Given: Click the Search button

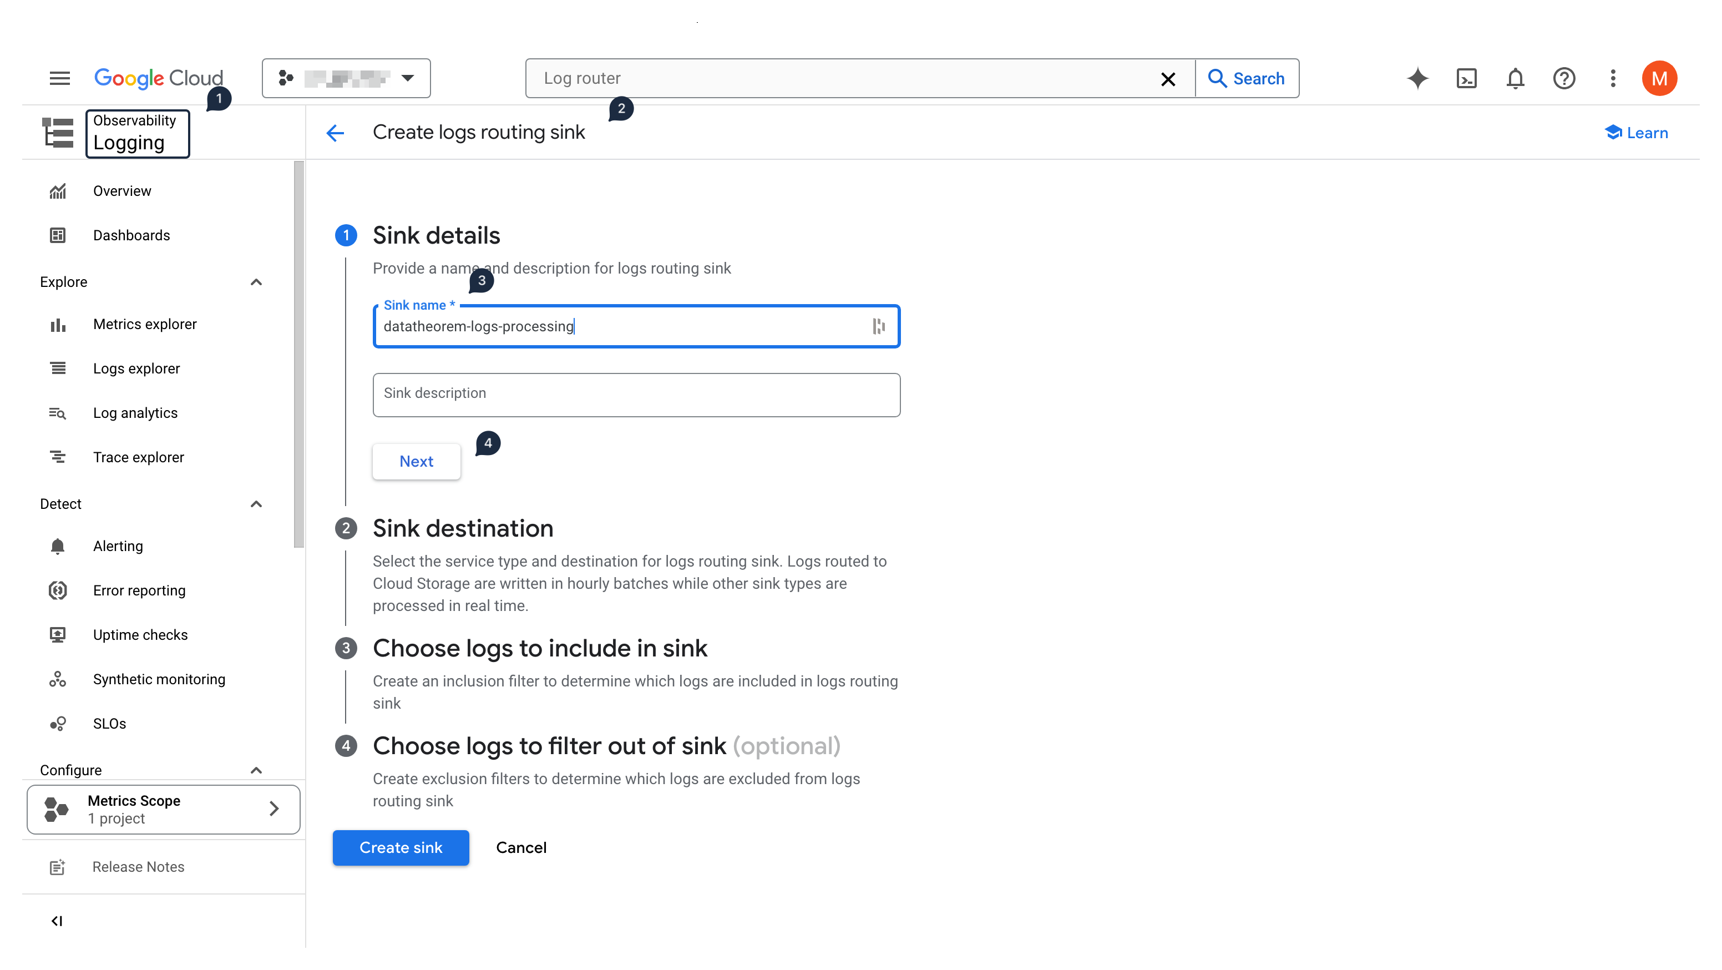Looking at the screenshot, I should click(1247, 78).
